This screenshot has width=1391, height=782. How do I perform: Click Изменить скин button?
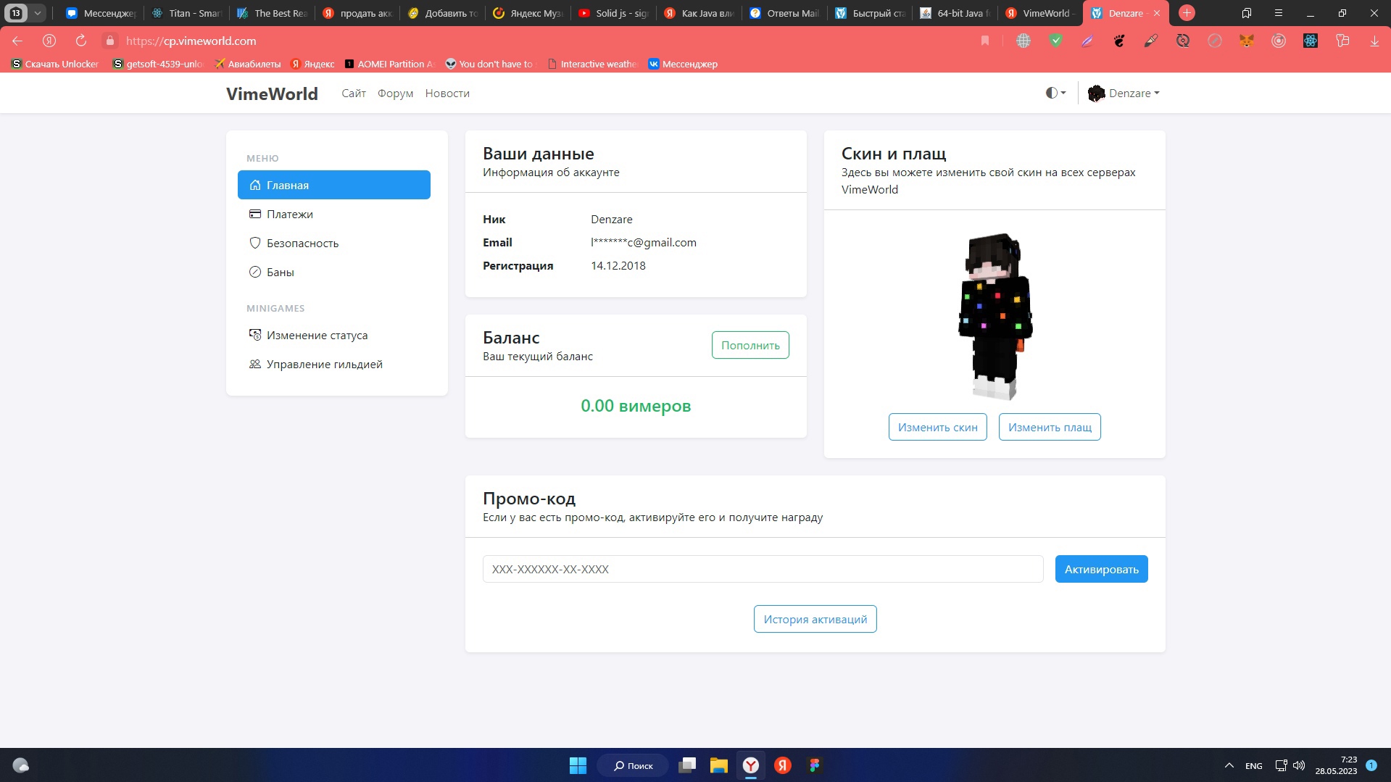tap(937, 427)
